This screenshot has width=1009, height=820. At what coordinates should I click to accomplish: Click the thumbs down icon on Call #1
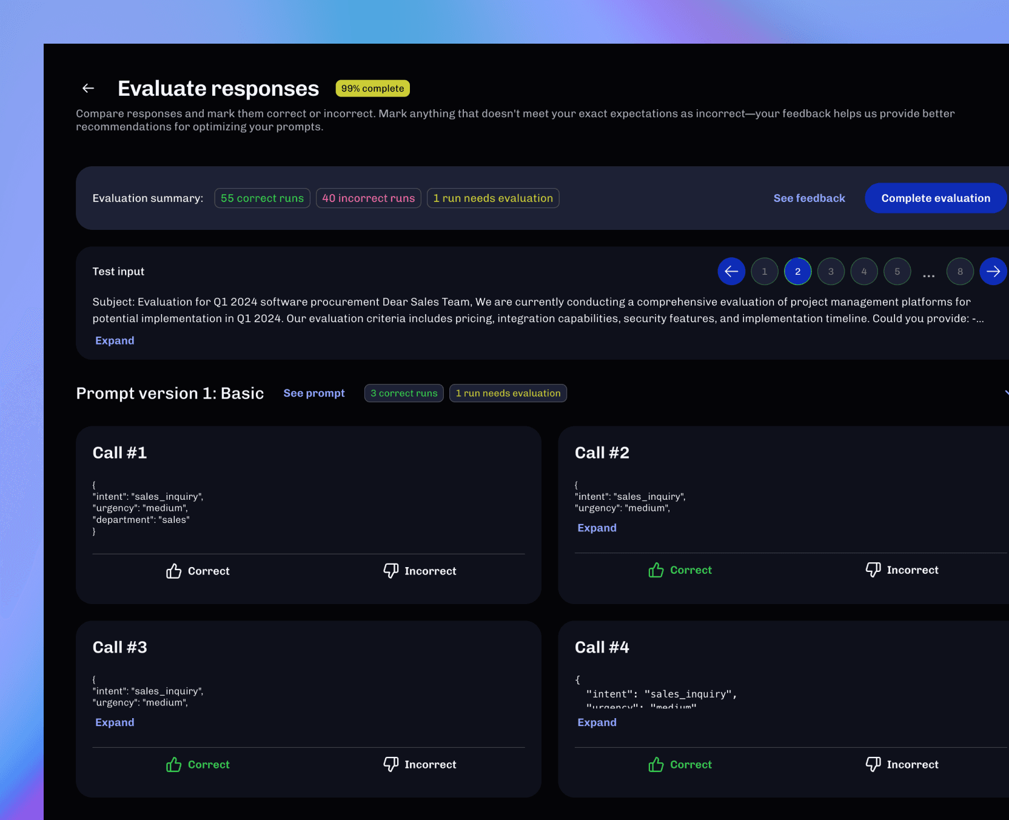tap(391, 571)
